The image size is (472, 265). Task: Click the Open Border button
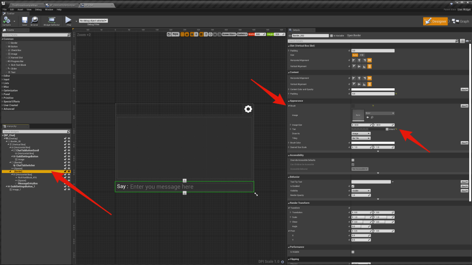354,35
